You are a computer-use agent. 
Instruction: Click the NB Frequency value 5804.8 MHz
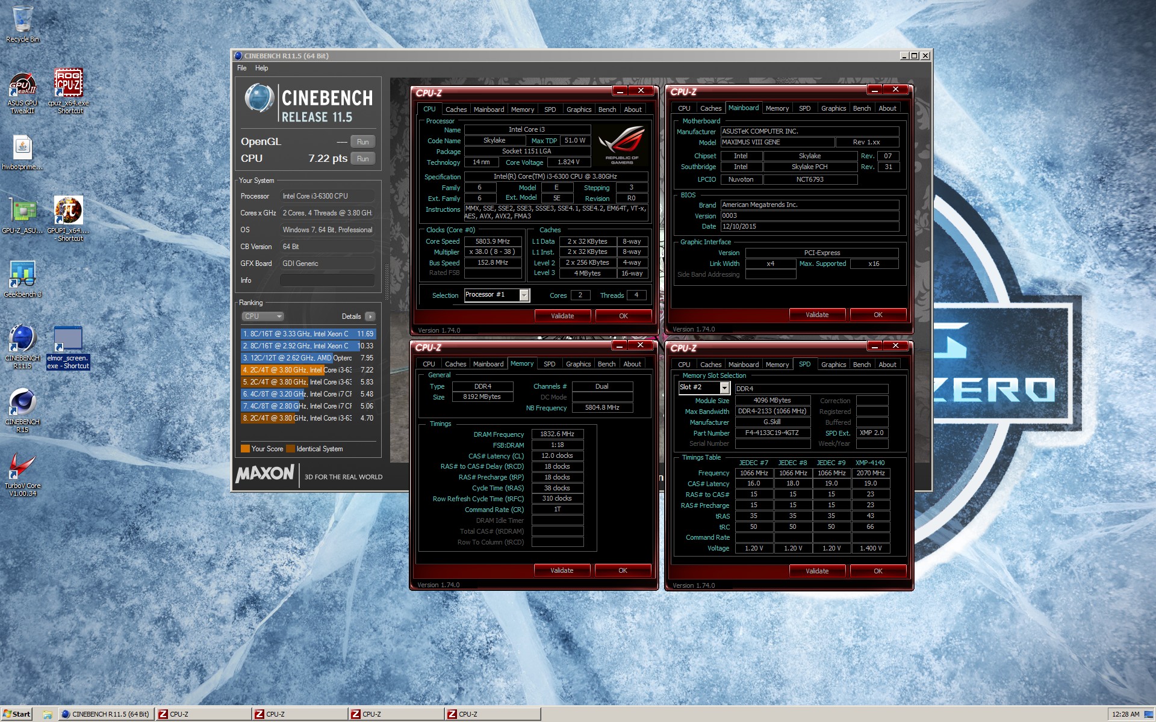click(x=602, y=408)
